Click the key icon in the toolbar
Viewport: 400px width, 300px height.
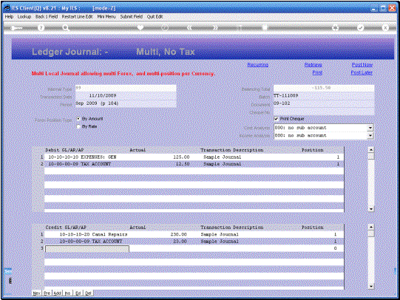tap(16, 28)
